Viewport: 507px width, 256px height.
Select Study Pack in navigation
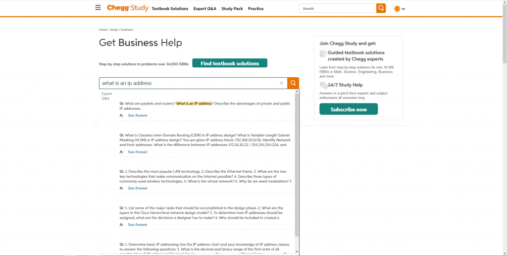coord(232,8)
